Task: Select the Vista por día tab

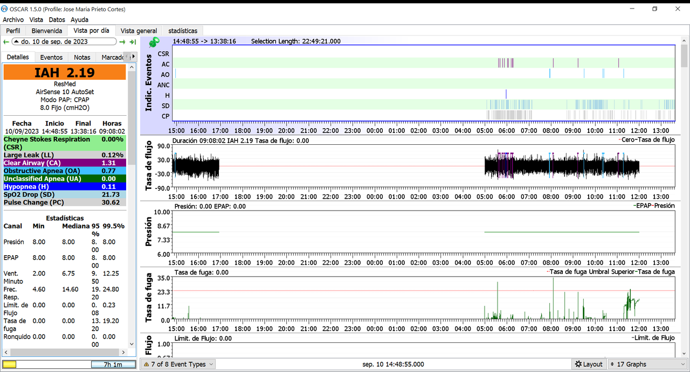Action: point(91,31)
